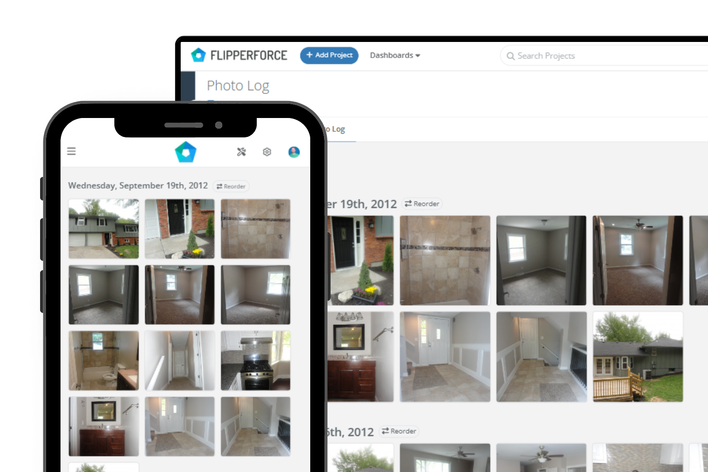Open the Dashboards dropdown
708x472 pixels.
(392, 55)
